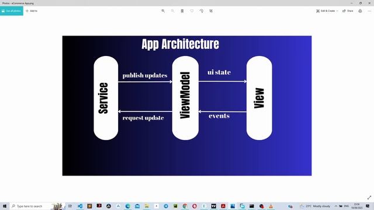374x210 pixels.
Task: Click Add to button
Action: 32,11
